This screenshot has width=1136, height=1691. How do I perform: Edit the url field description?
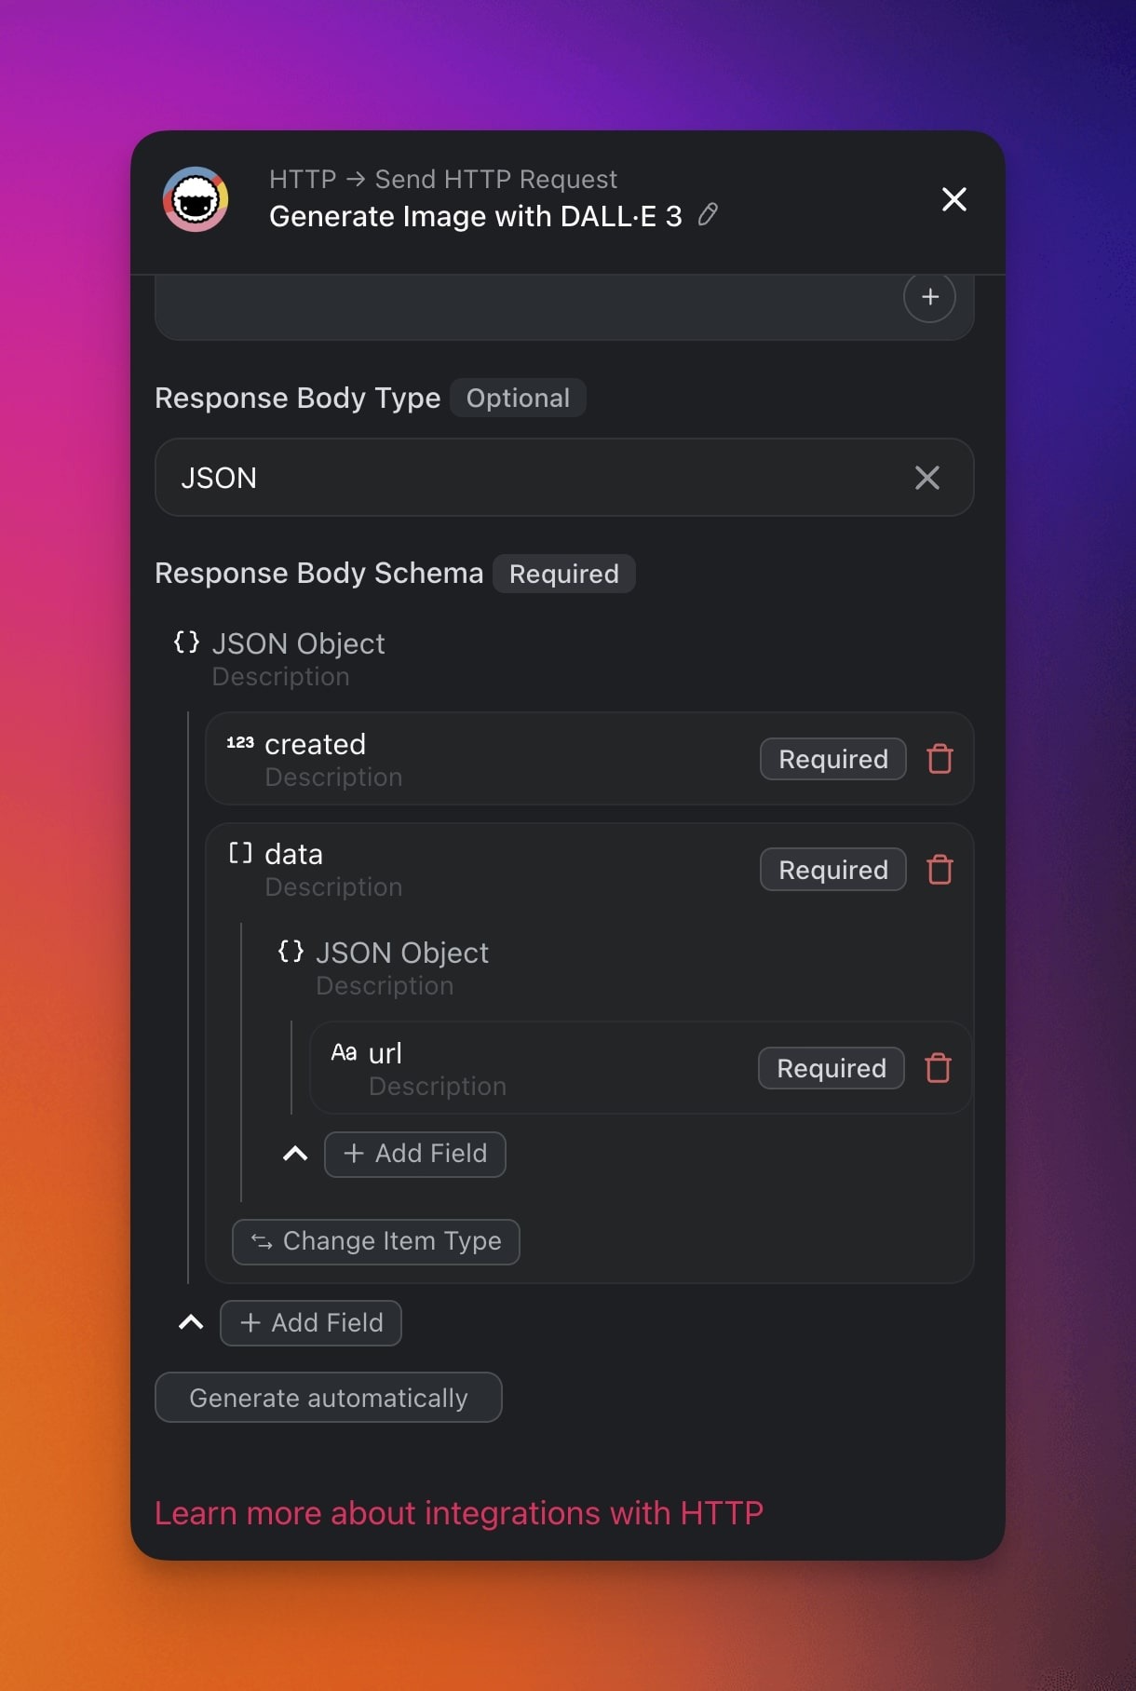438,1087
